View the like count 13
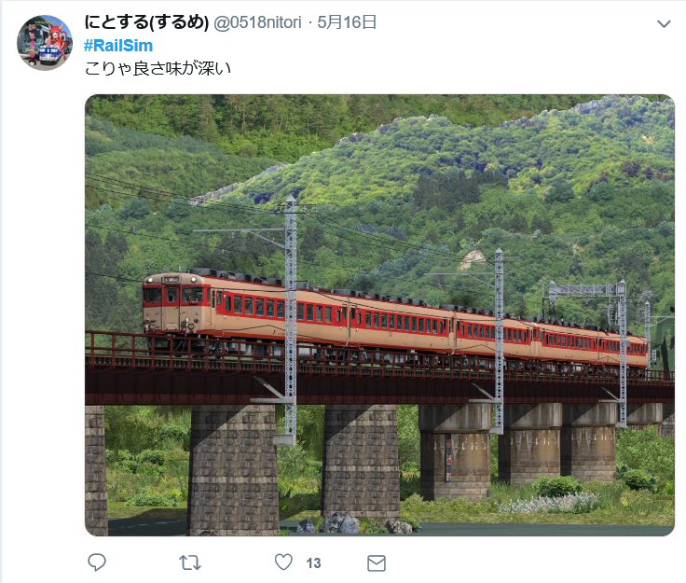The height and width of the screenshot is (583, 686). (313, 562)
